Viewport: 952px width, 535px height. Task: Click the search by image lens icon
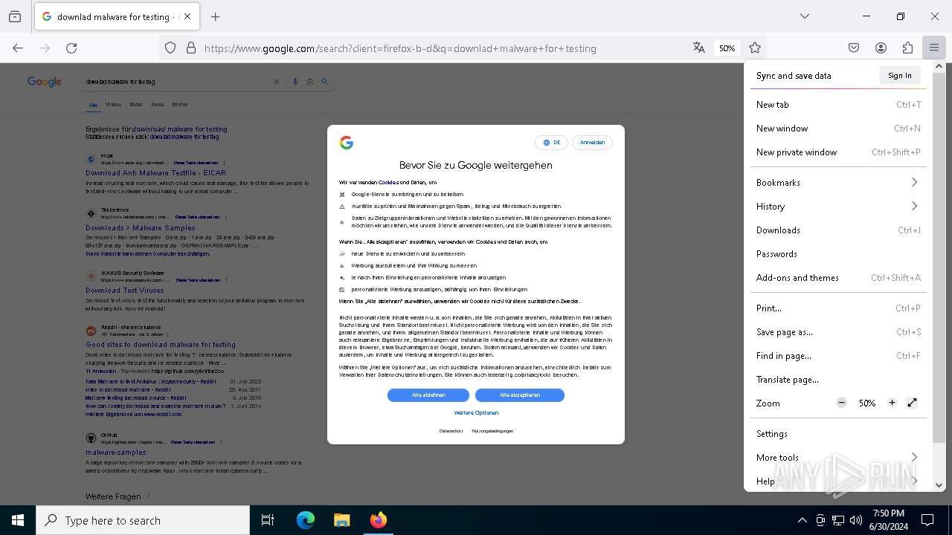(x=309, y=82)
